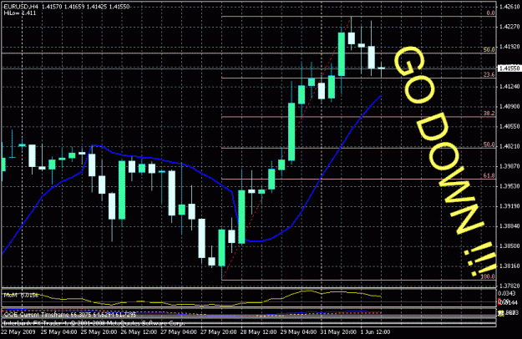Image resolution: width=522 pixels, height=339 pixels.
Task: Click the 1.41240 price axis value
Action: point(509,87)
